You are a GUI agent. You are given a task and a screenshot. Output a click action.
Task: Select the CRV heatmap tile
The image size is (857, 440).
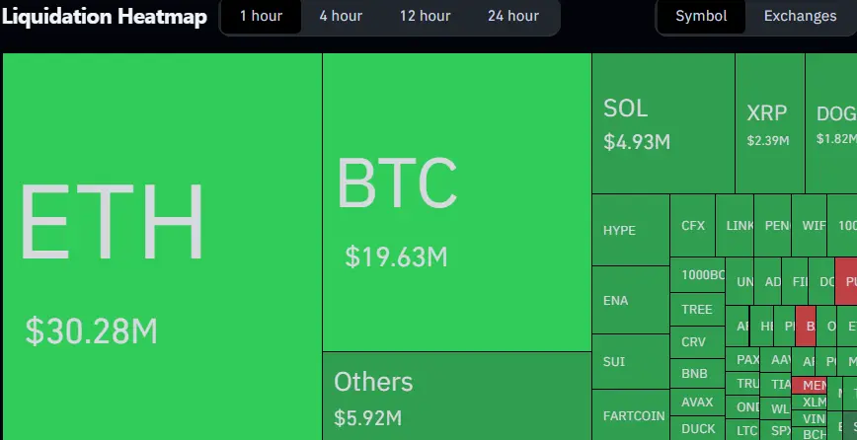[697, 341]
